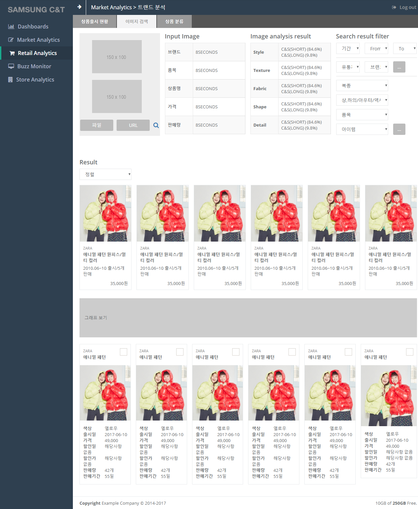The width and height of the screenshot is (418, 509).
Task: Click the 파일 file button
Action: tap(97, 125)
